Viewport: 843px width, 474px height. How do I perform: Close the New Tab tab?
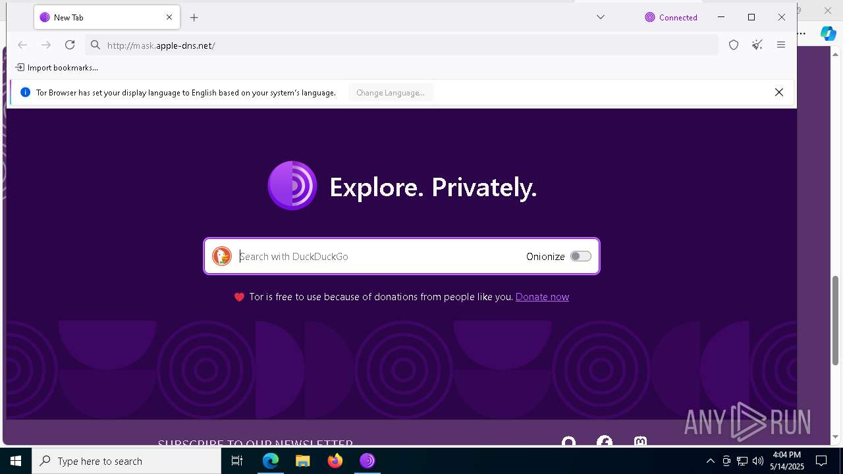tap(169, 18)
